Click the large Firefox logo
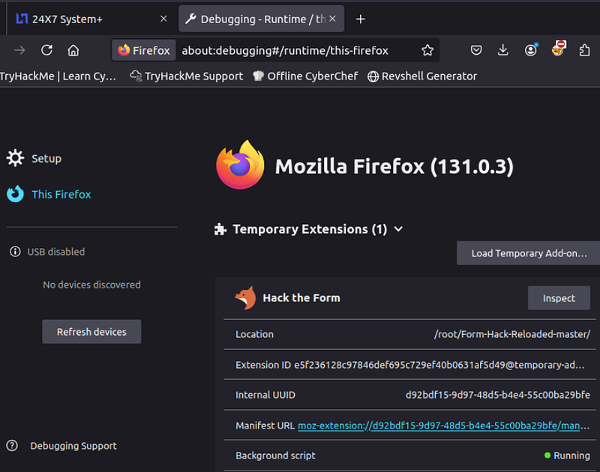Screen dimensions: 600x472 tap(240, 165)
